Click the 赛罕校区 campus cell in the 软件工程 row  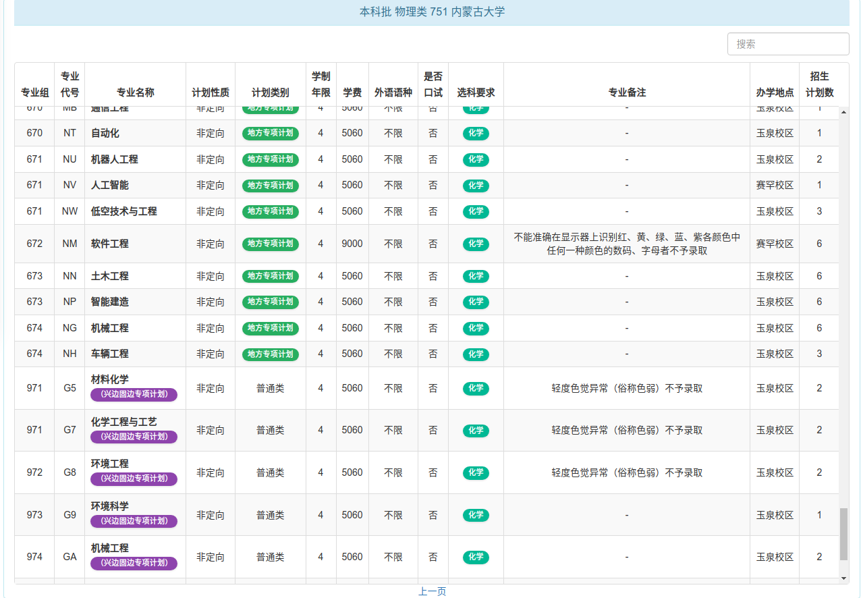[x=775, y=244]
